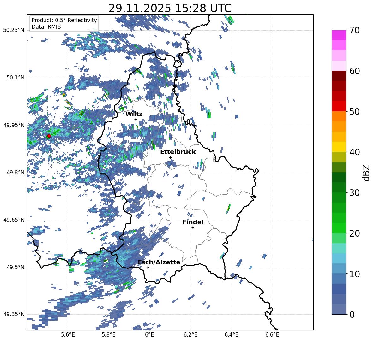
Task: Click the colorbar tick label 50
Action: click(354, 112)
